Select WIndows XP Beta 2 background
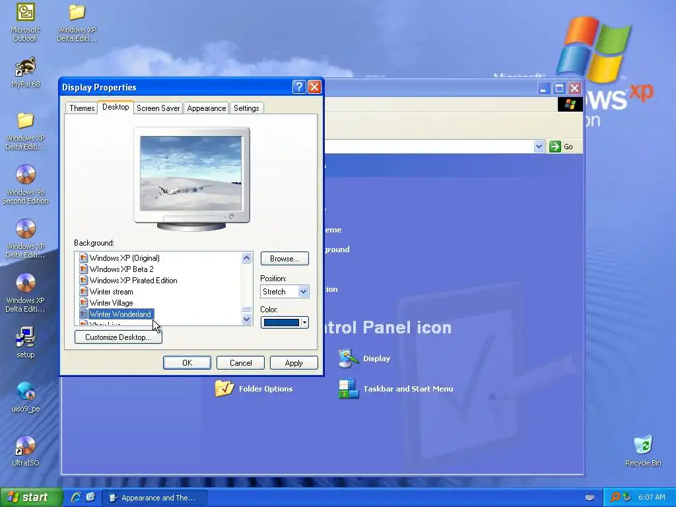The width and height of the screenshot is (676, 507). [121, 269]
